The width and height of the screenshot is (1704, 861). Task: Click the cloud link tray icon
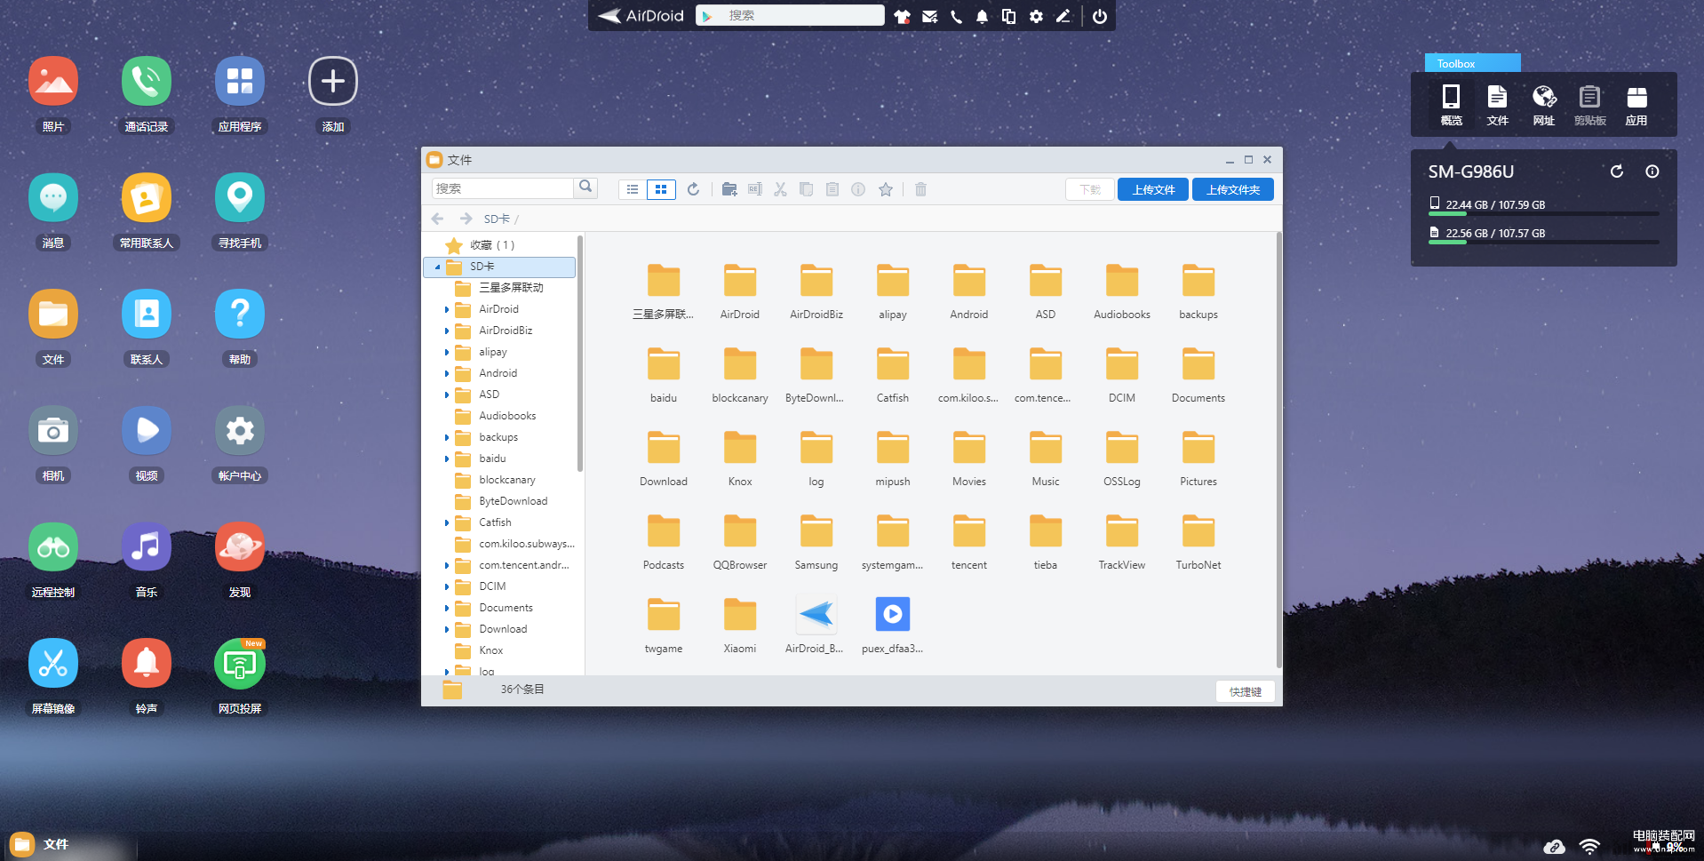tap(1554, 847)
